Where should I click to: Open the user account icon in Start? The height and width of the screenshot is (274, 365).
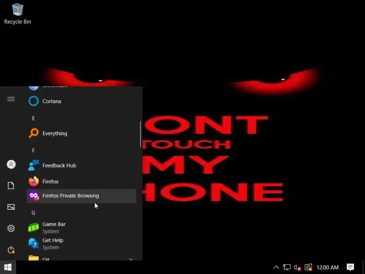[x=11, y=164]
